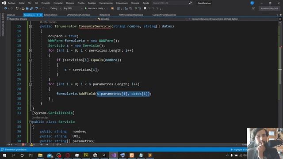Open the Extensiones menu
This screenshot has height=159, width=283.
click(x=122, y=3)
